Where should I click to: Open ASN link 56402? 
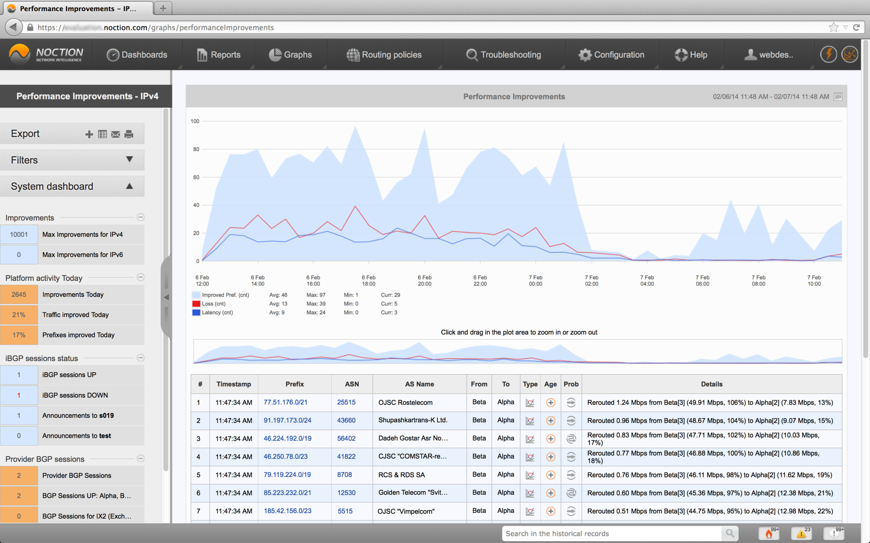click(346, 438)
